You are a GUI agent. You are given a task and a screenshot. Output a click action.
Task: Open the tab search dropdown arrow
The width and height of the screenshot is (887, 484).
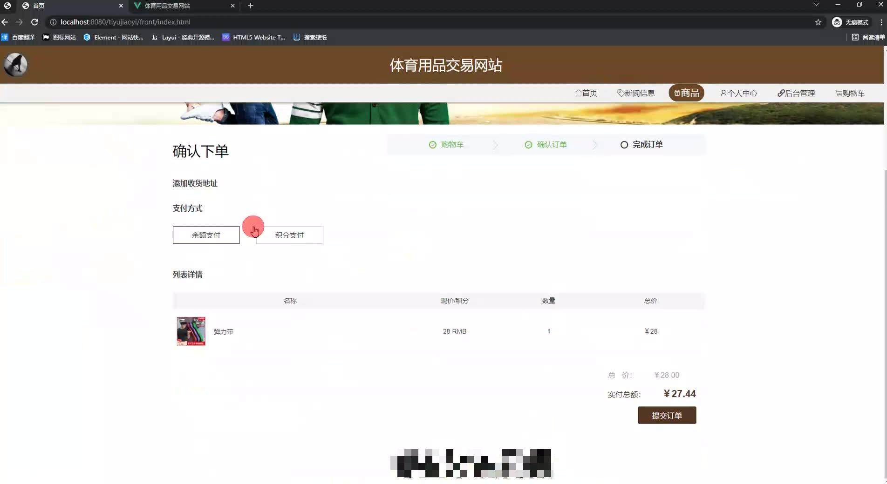tap(816, 5)
